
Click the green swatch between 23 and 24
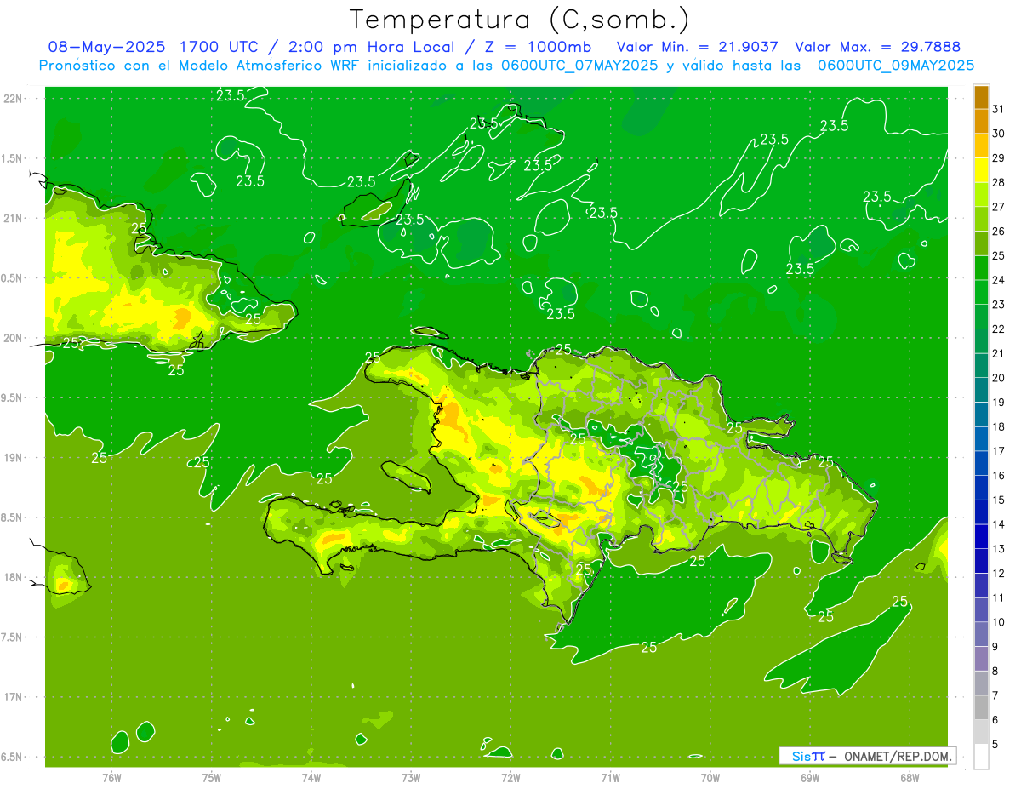(x=981, y=292)
